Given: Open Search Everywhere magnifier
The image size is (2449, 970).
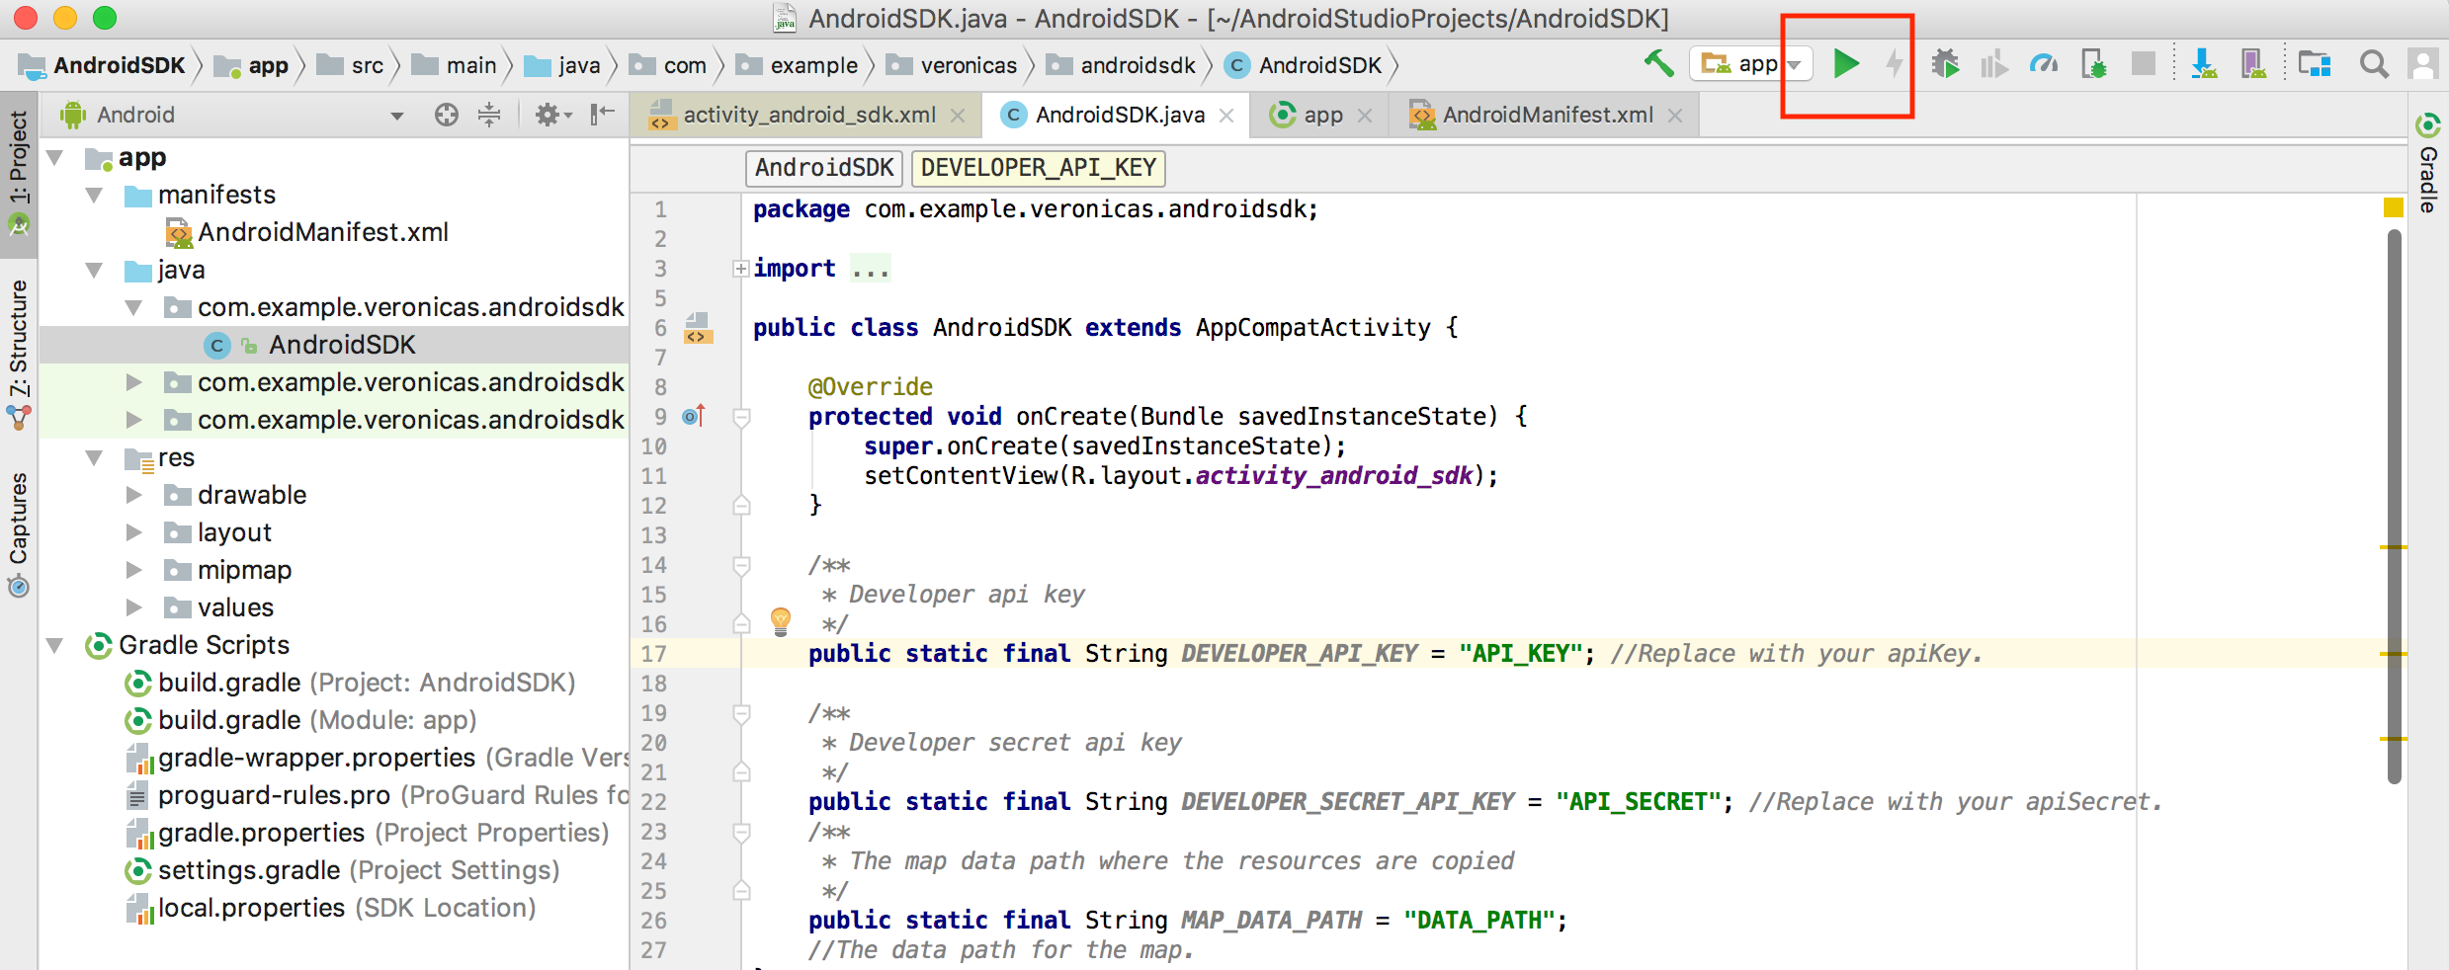Looking at the screenshot, I should click(2373, 63).
